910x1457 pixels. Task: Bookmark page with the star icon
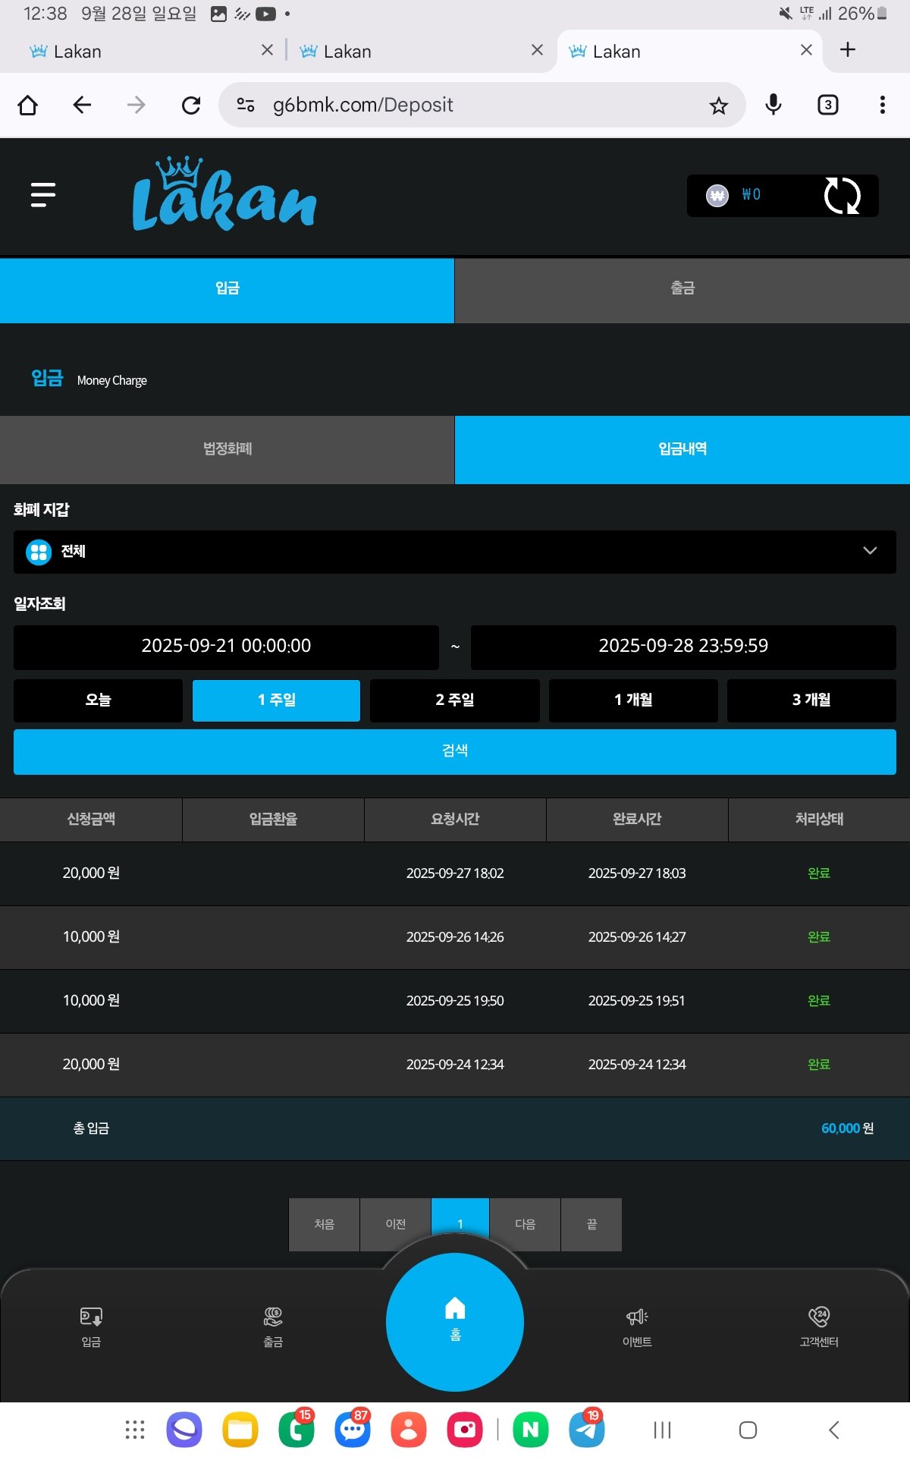[x=718, y=105]
